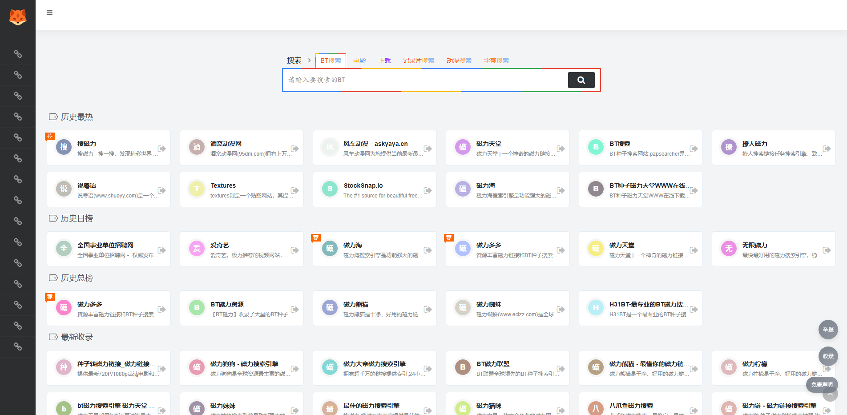Switch to the 动漫搜索 tab

point(459,60)
